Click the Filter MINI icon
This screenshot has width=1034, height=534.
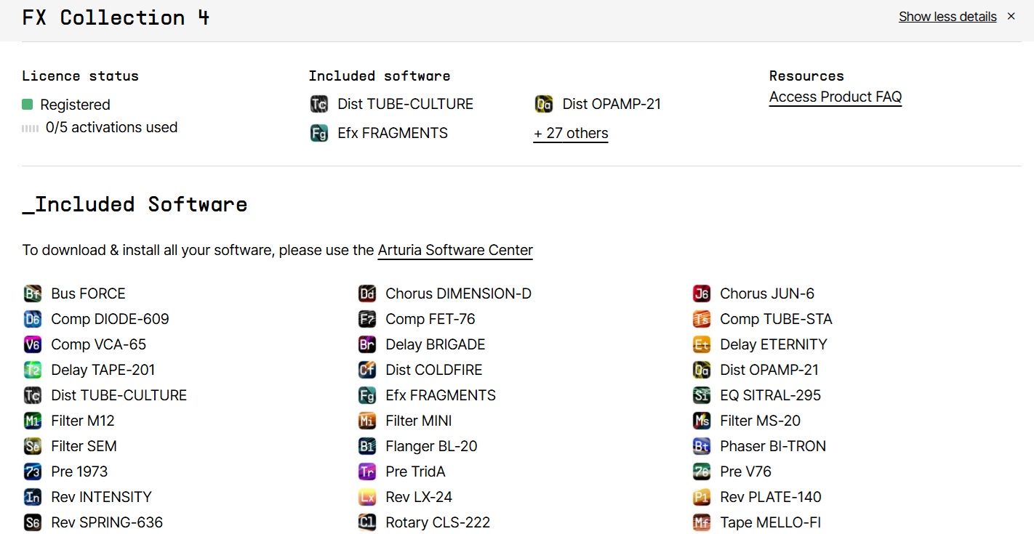(367, 421)
